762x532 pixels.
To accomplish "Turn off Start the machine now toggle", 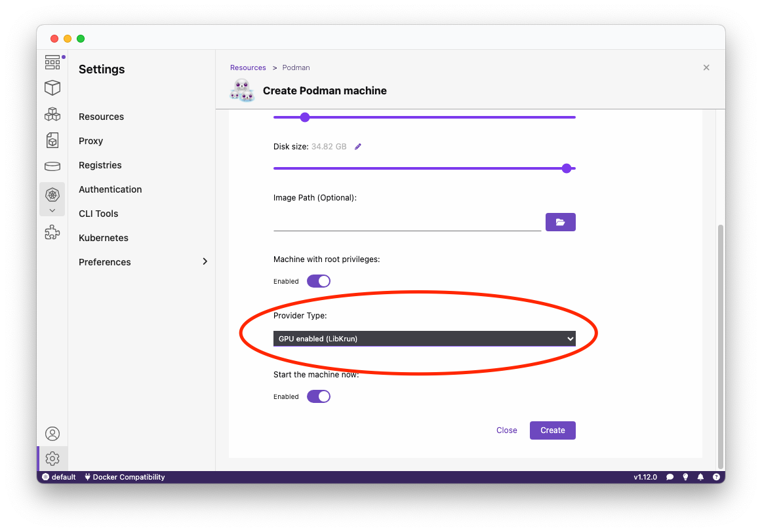I will point(319,396).
